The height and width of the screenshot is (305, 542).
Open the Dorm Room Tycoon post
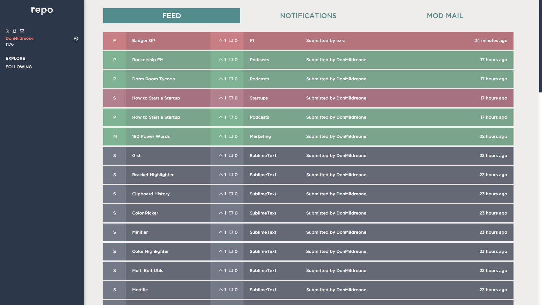(153, 79)
